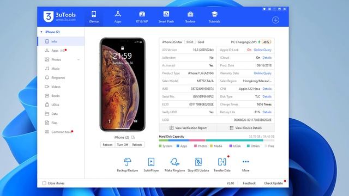The height and width of the screenshot is (196, 349).
Task: Click View Verification Report button
Action: (188, 128)
